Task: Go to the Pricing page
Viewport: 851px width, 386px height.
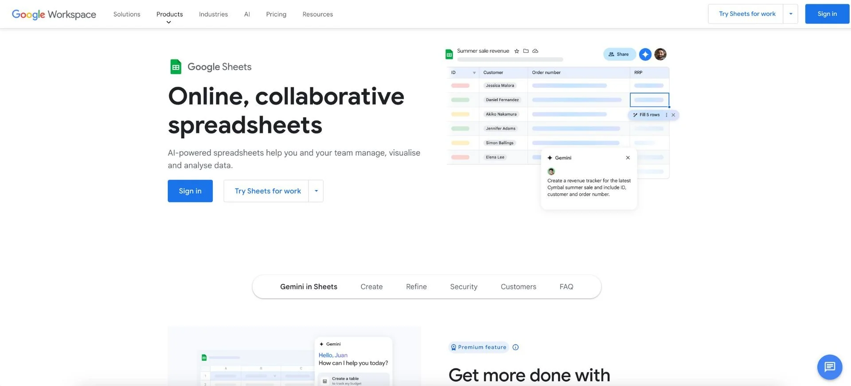Action: (x=276, y=14)
